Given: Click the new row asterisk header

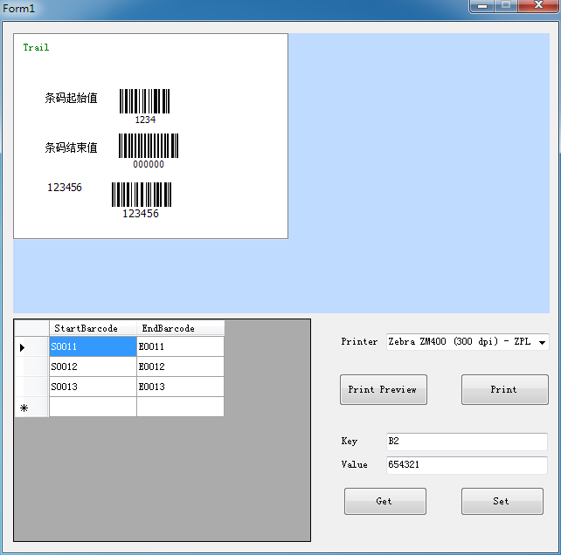Looking at the screenshot, I should point(31,407).
